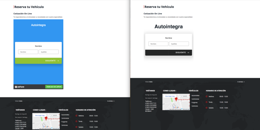This screenshot has height=130, width=260.
Task: Click HORARIO DE ATENCIÓN heading, right page
Action: (216, 91)
